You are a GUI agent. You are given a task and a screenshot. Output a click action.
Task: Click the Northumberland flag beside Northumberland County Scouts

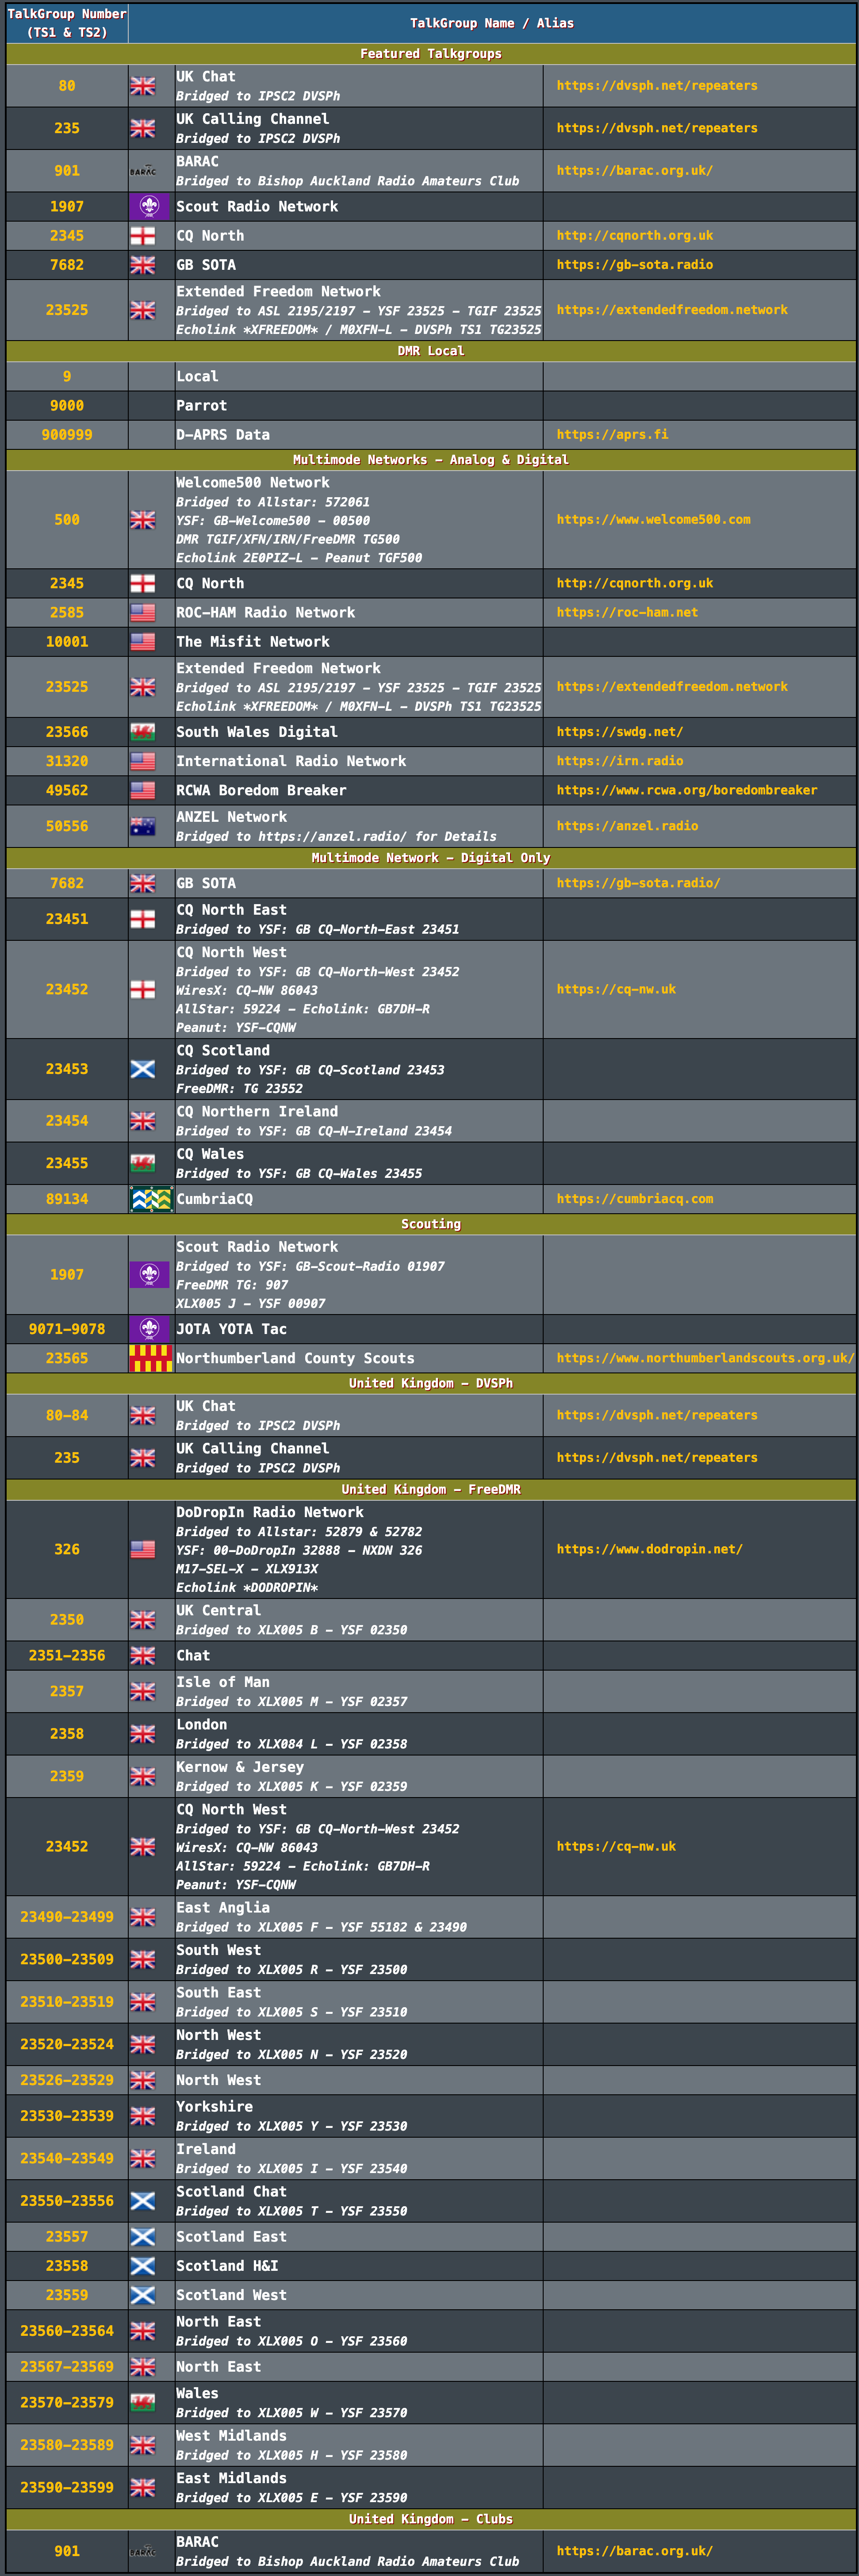point(151,1358)
